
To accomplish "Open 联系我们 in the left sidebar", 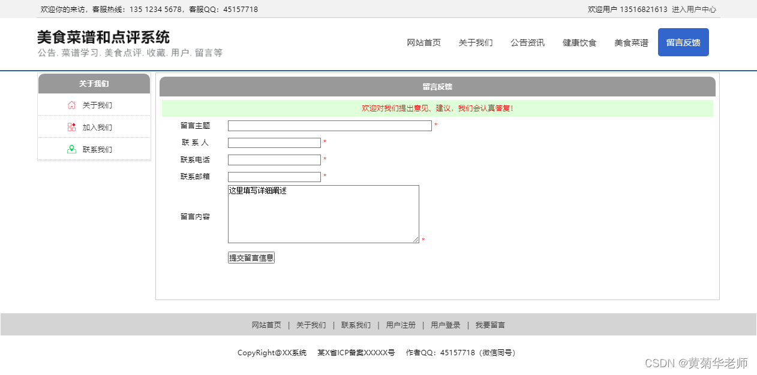I will (x=97, y=149).
